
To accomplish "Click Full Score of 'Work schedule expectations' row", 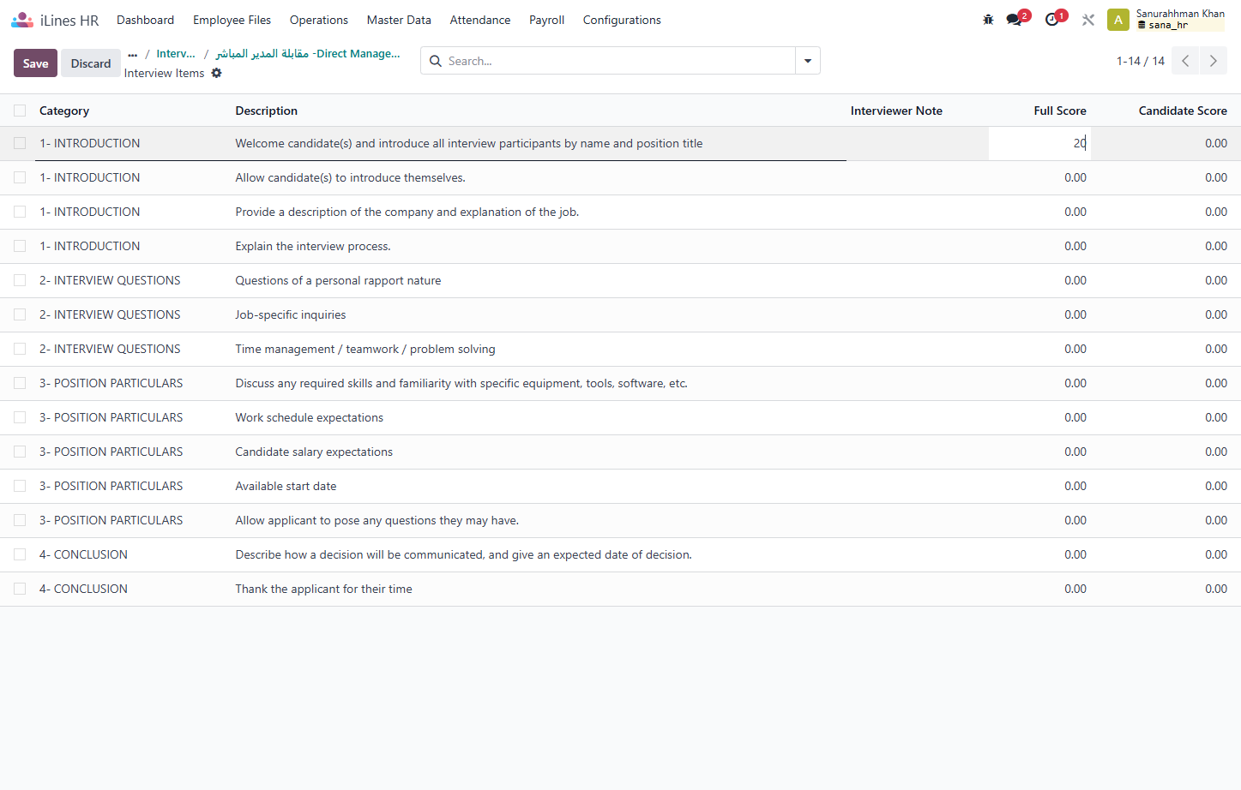I will pos(1075,417).
